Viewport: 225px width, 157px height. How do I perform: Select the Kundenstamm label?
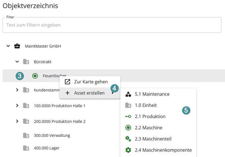[x=47, y=90]
